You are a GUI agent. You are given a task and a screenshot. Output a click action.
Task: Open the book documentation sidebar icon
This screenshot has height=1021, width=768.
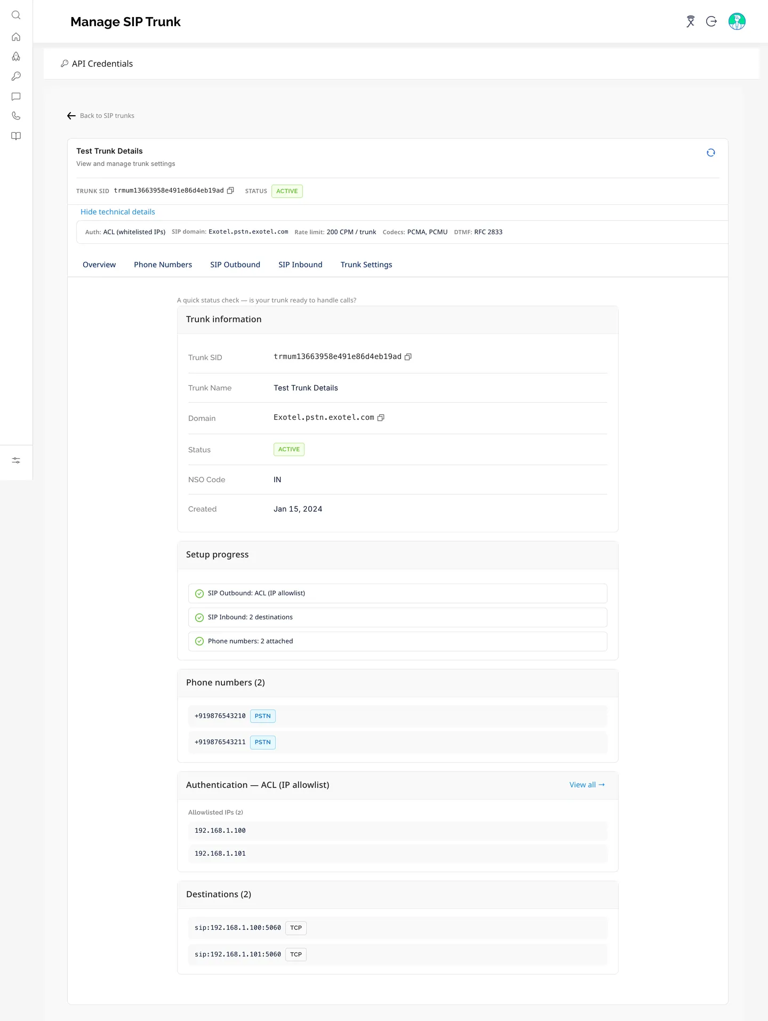point(16,136)
